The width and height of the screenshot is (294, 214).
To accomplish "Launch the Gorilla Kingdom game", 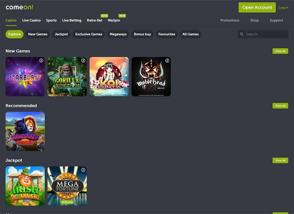I will click(x=67, y=77).
